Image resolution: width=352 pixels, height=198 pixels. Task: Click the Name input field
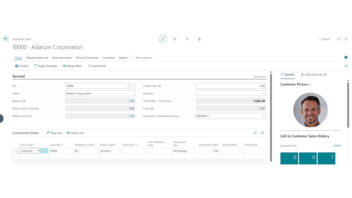pyautogui.click(x=100, y=94)
